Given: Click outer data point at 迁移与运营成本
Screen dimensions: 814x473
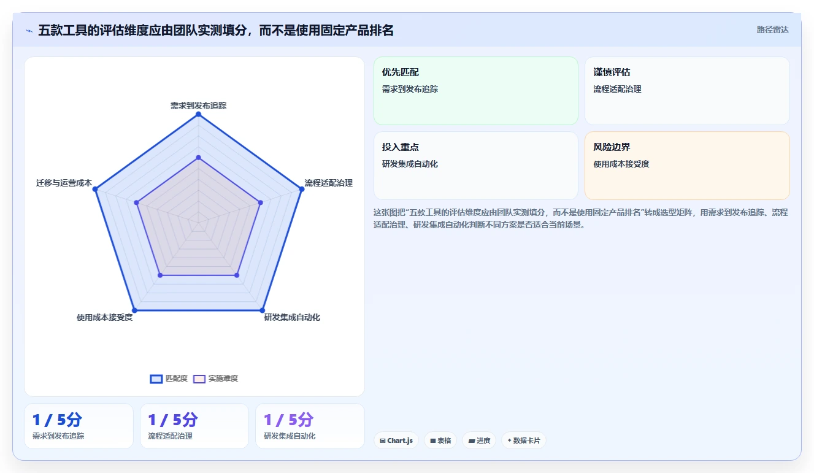Looking at the screenshot, I should click(94, 190).
